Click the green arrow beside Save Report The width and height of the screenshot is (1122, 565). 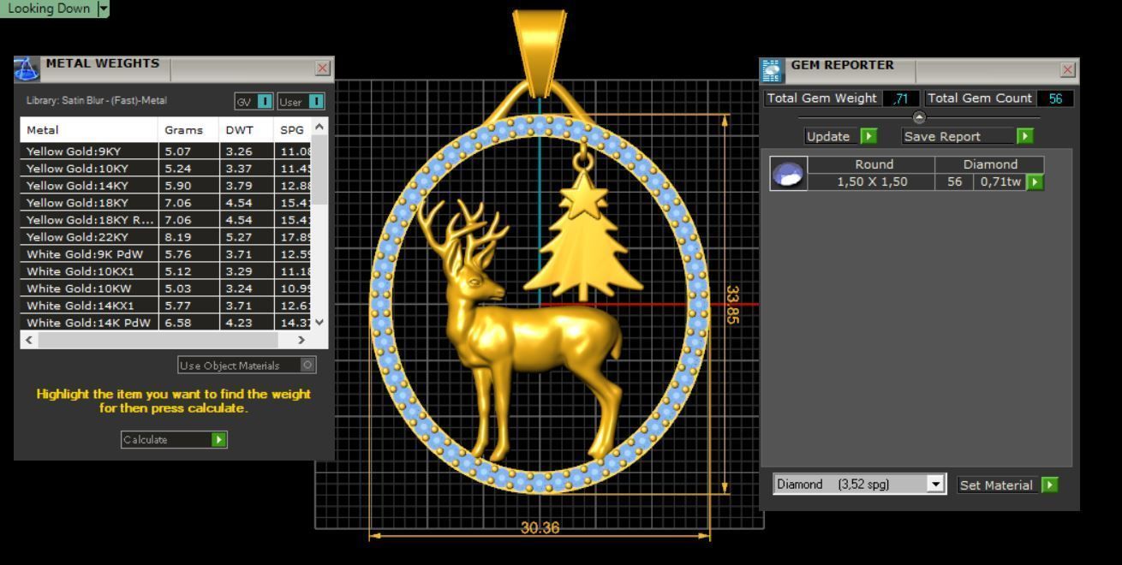(x=1024, y=136)
